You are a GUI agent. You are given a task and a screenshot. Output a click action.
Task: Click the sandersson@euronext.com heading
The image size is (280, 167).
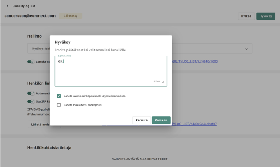pyautogui.click(x=30, y=16)
